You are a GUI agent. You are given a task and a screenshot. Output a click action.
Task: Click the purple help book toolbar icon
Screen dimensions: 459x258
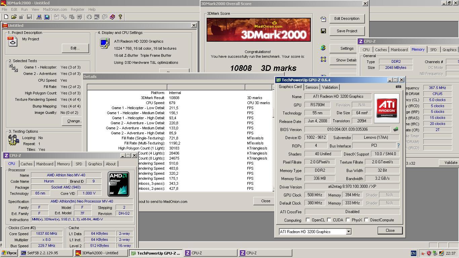112,17
